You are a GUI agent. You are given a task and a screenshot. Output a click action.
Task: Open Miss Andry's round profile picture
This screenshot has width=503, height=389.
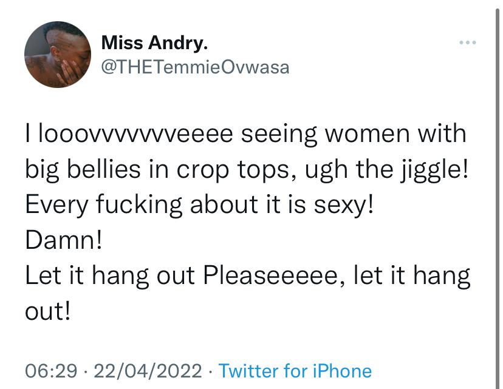tap(58, 55)
